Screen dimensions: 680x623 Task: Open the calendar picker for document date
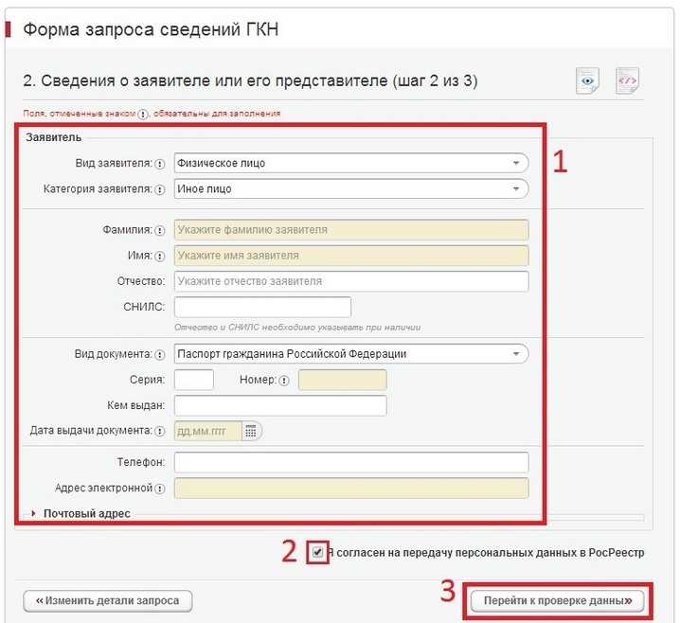[x=251, y=431]
